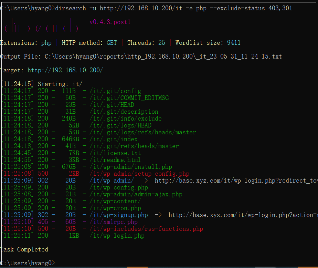Click the Task Completed message

click(24, 249)
